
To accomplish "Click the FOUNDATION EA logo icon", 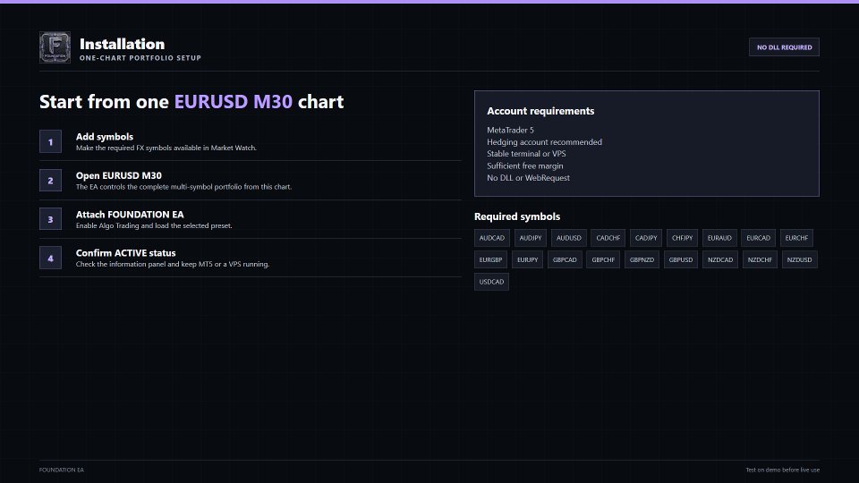I will [x=55, y=47].
